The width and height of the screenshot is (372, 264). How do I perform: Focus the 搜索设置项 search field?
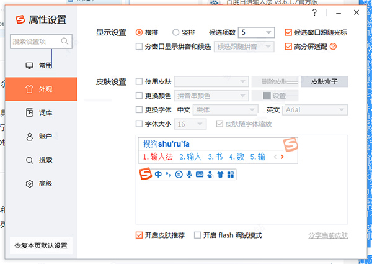[x=41, y=42]
